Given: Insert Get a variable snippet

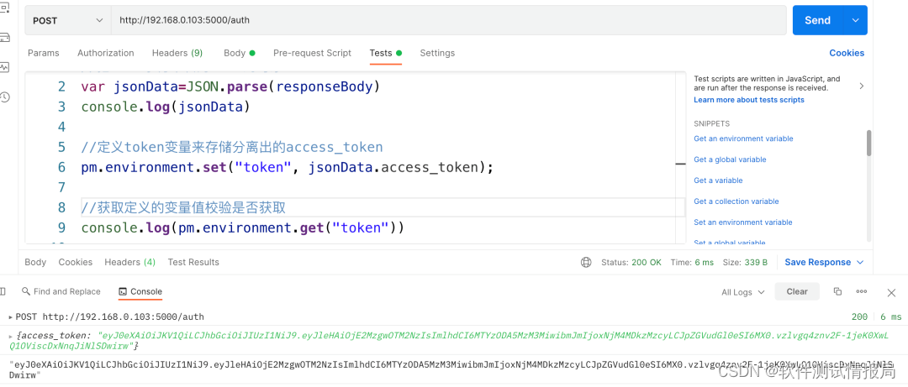Looking at the screenshot, I should [718, 180].
